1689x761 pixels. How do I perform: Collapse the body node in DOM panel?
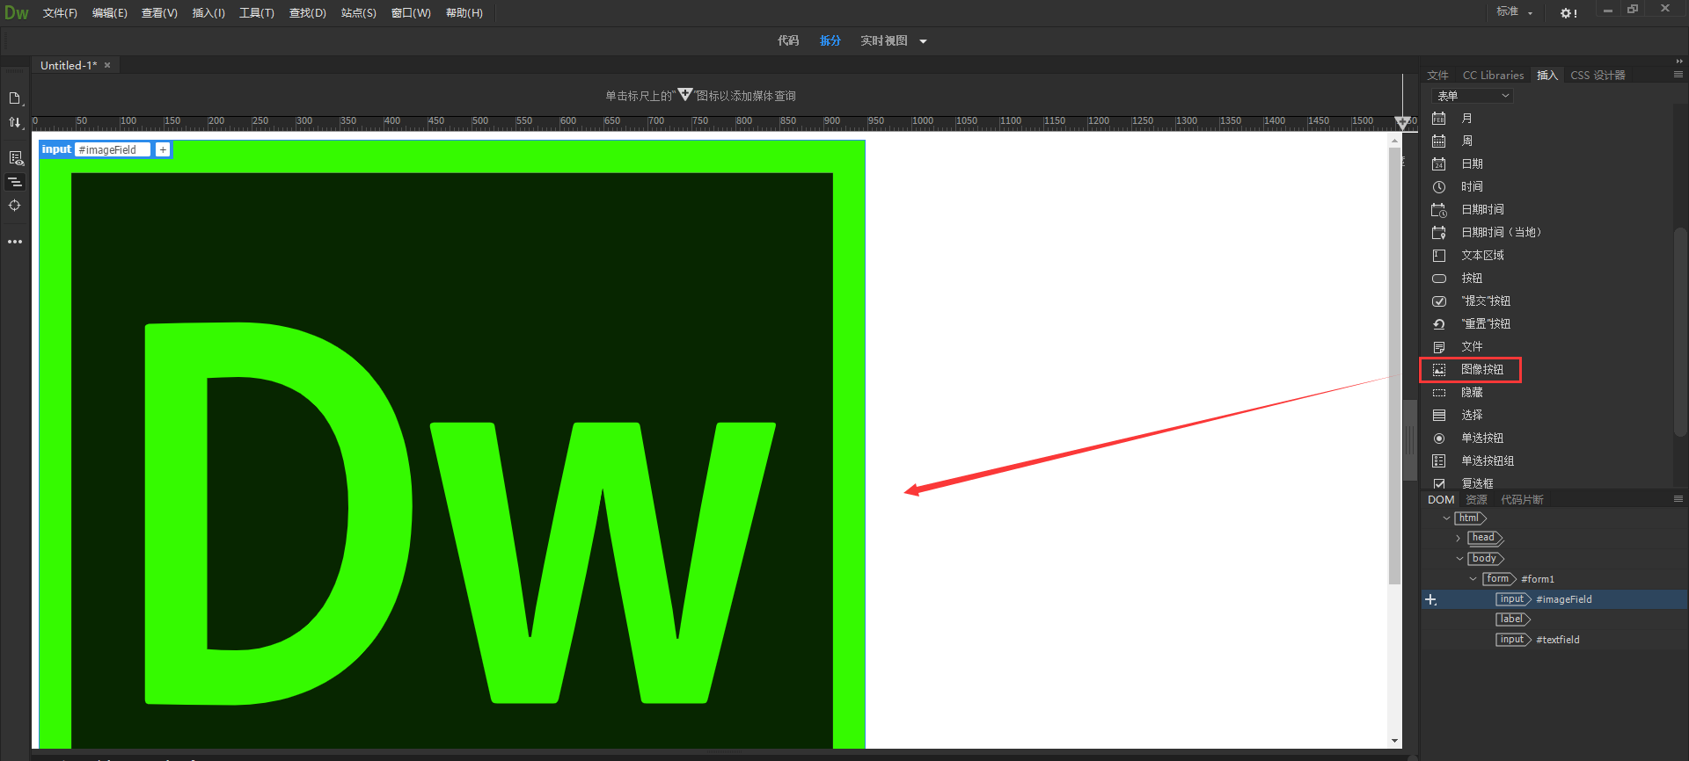coord(1459,559)
